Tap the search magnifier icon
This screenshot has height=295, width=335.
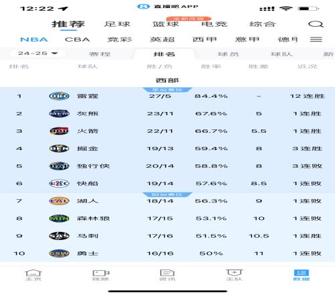point(316,24)
